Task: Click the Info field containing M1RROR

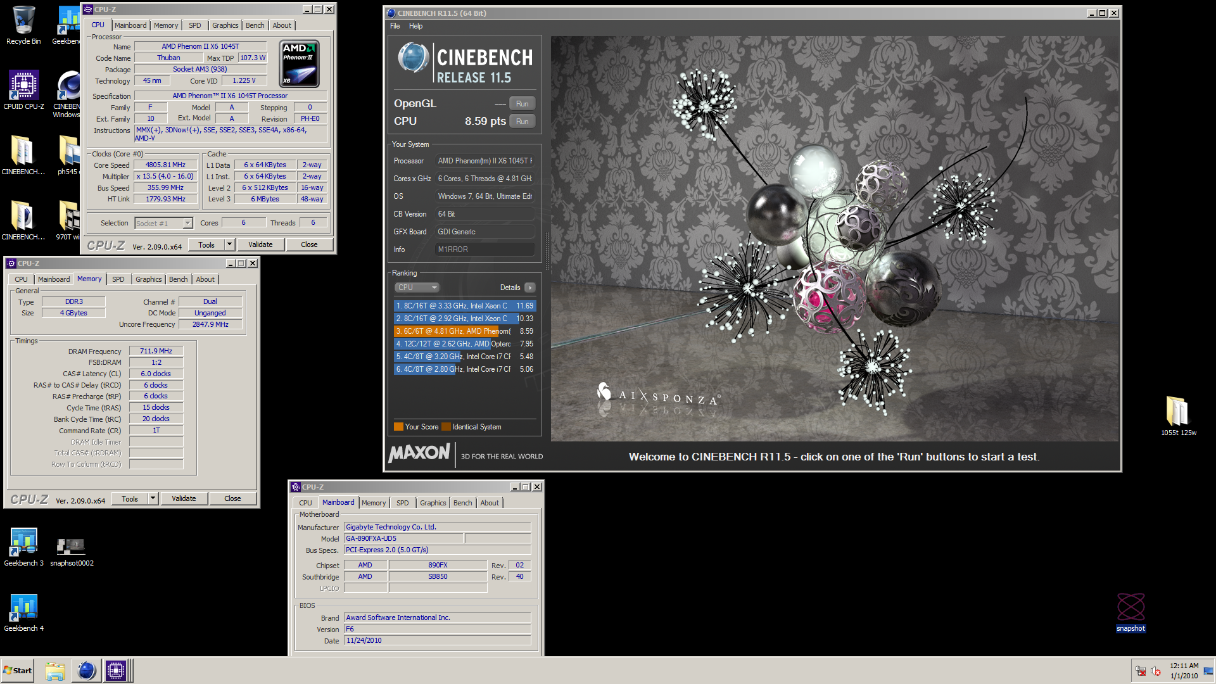Action: click(x=485, y=250)
